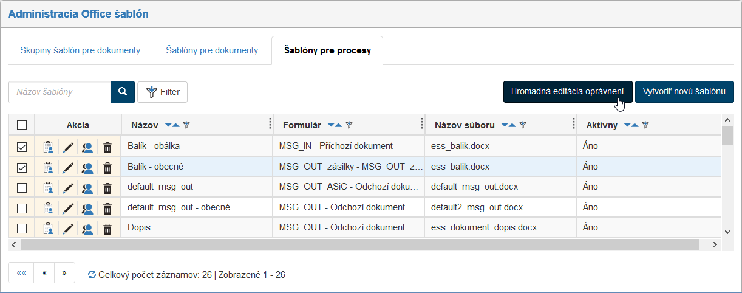The height and width of the screenshot is (293, 742).
Task: Click trash icon for "default_msg_out - obecné"
Action: pyautogui.click(x=107, y=209)
